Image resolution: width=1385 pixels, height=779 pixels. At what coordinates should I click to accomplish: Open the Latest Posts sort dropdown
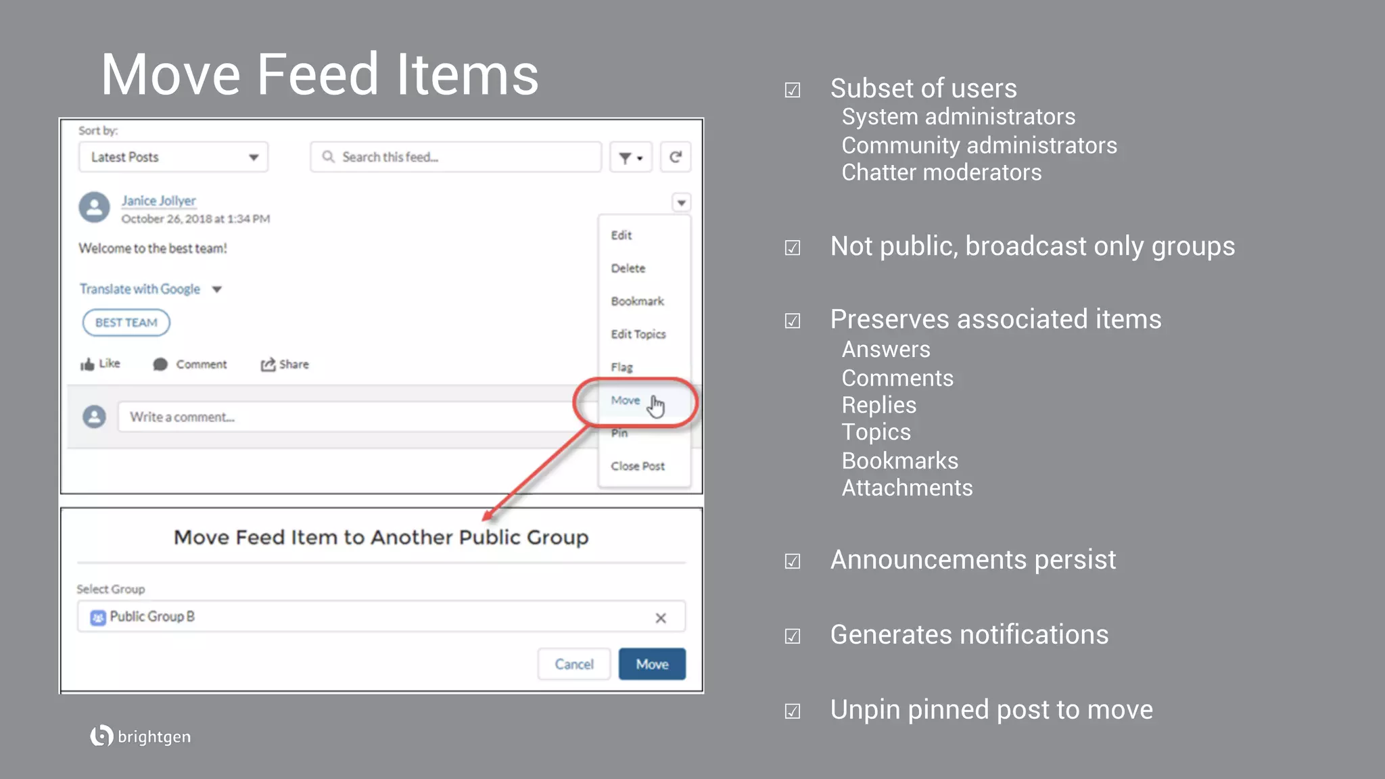click(173, 157)
